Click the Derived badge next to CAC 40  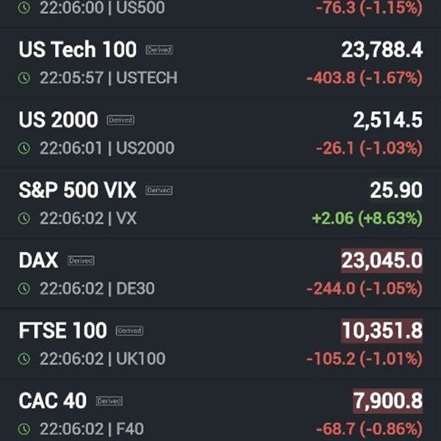click(109, 401)
